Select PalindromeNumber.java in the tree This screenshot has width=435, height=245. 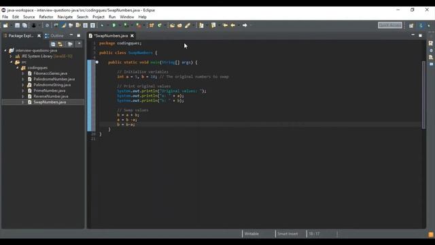pos(54,79)
